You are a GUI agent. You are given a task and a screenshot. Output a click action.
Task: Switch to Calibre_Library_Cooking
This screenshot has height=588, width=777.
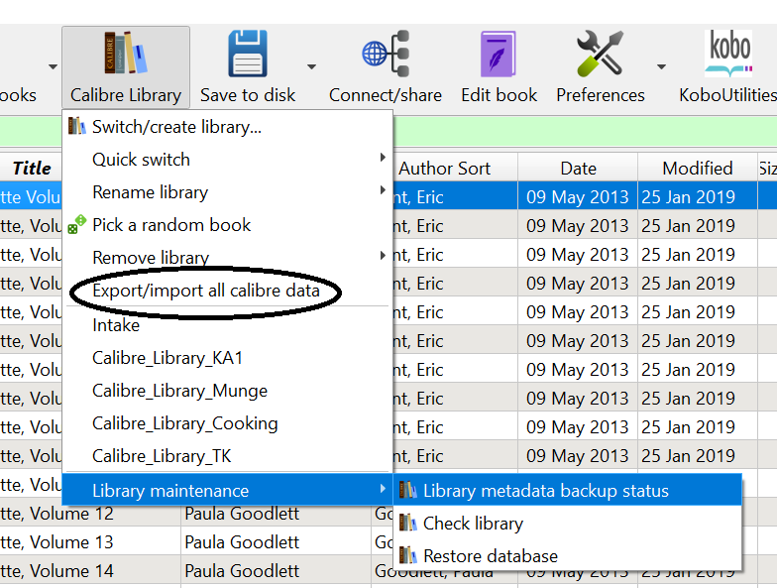click(x=228, y=423)
